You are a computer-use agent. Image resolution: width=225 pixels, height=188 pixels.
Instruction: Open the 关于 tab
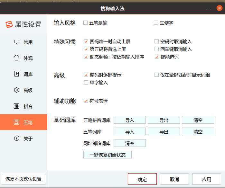[x=23, y=138]
